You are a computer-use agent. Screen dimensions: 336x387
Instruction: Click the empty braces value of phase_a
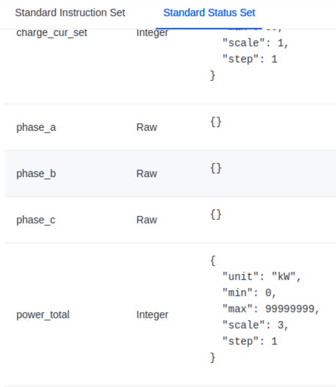click(x=216, y=122)
